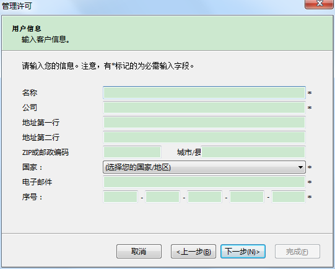Open the 国家 country/region dropdown
335x269 pixels.
click(x=204, y=167)
